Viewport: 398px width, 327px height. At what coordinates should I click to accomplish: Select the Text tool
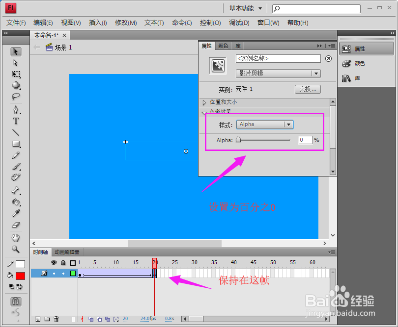pyautogui.click(x=16, y=121)
